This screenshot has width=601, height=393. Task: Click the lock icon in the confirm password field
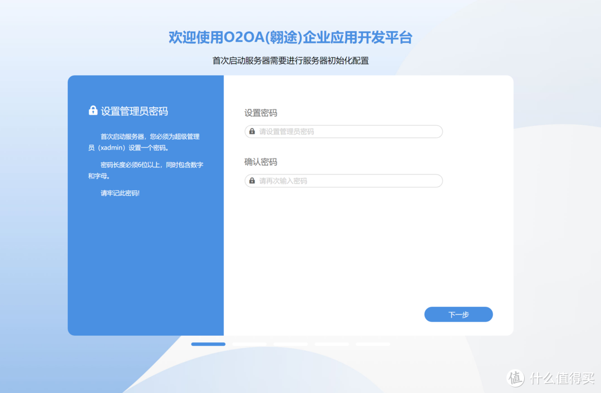coord(253,181)
